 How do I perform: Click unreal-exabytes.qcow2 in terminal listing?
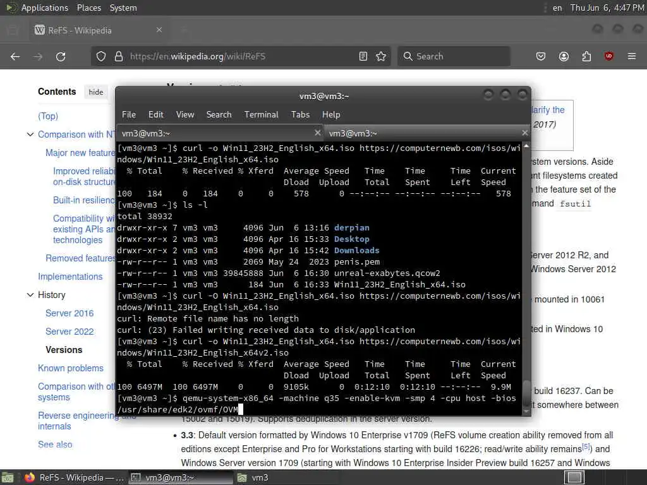387,273
